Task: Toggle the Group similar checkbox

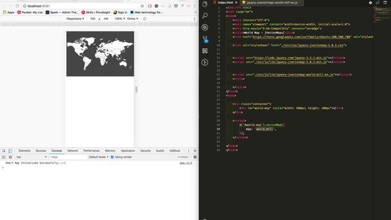Action: tap(112, 157)
